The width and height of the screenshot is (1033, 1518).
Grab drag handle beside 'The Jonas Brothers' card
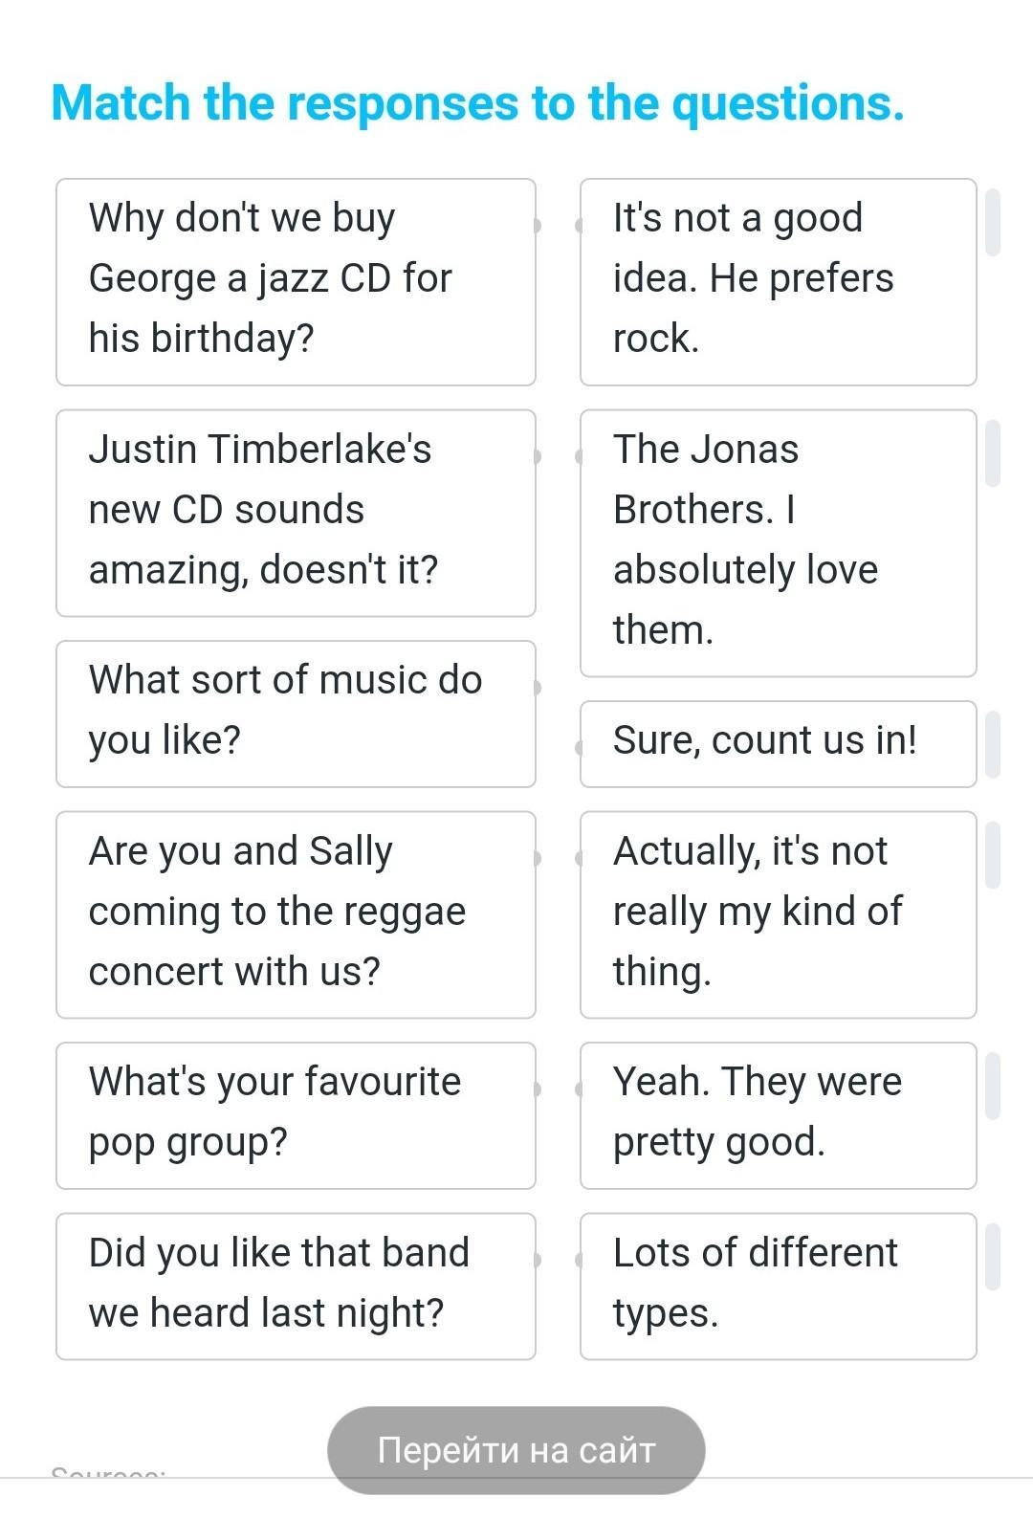coord(993,453)
